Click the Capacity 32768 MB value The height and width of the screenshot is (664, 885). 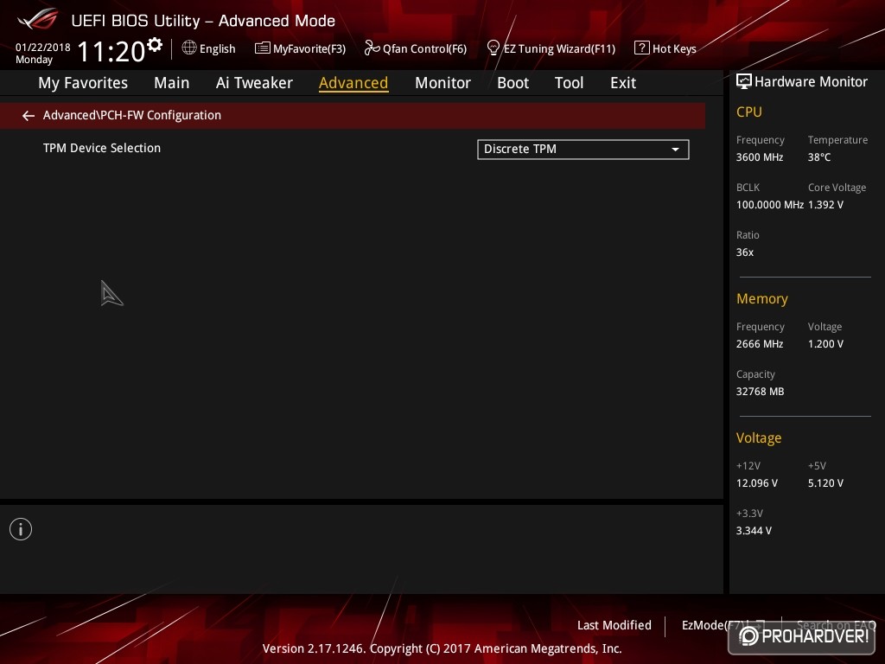[761, 392]
